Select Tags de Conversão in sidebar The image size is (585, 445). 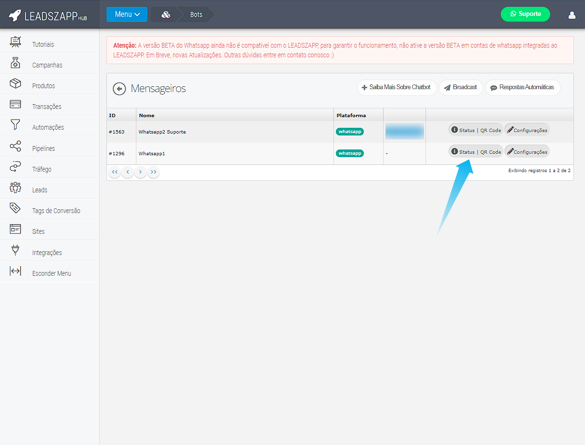click(x=56, y=211)
